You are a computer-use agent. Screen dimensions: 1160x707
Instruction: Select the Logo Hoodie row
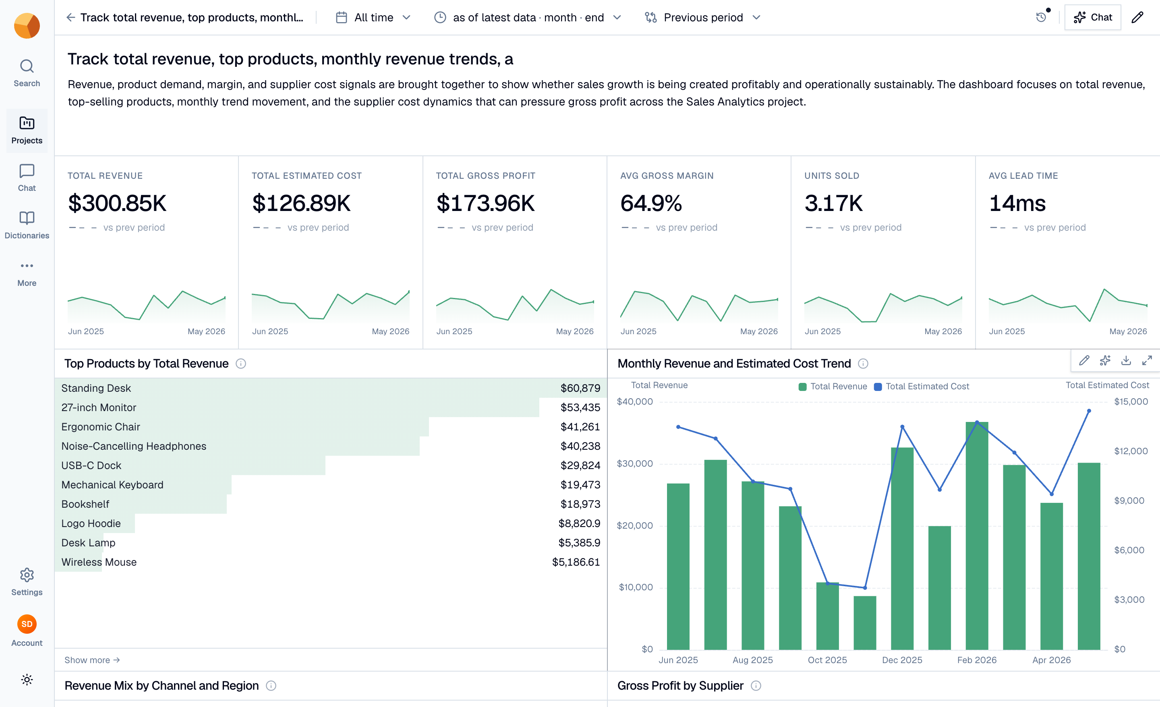click(331, 523)
